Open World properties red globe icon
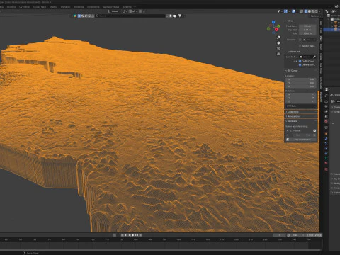 pos(326,121)
